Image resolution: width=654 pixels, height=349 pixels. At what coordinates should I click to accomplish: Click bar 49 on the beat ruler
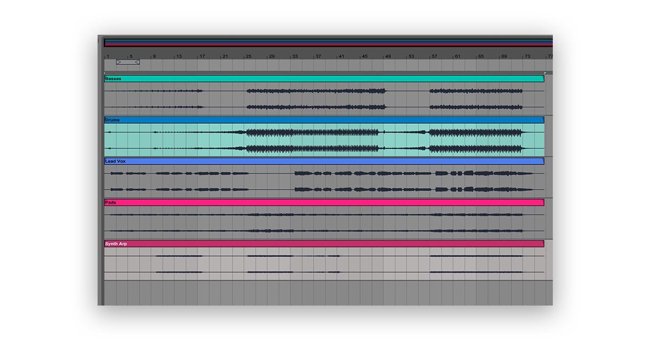coord(388,56)
